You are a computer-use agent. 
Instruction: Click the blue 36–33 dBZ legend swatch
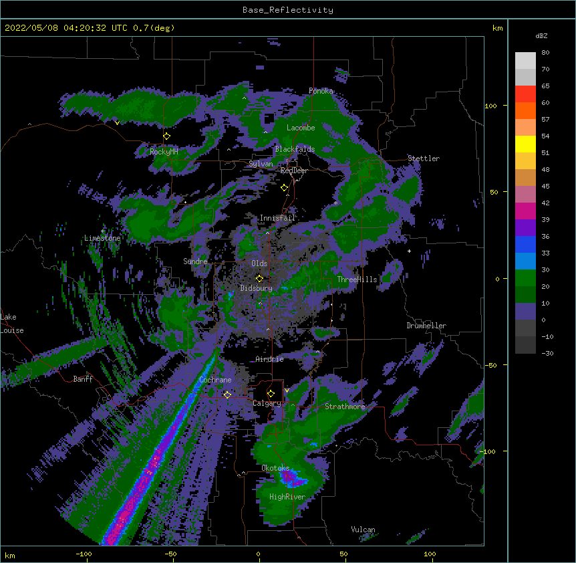point(525,244)
